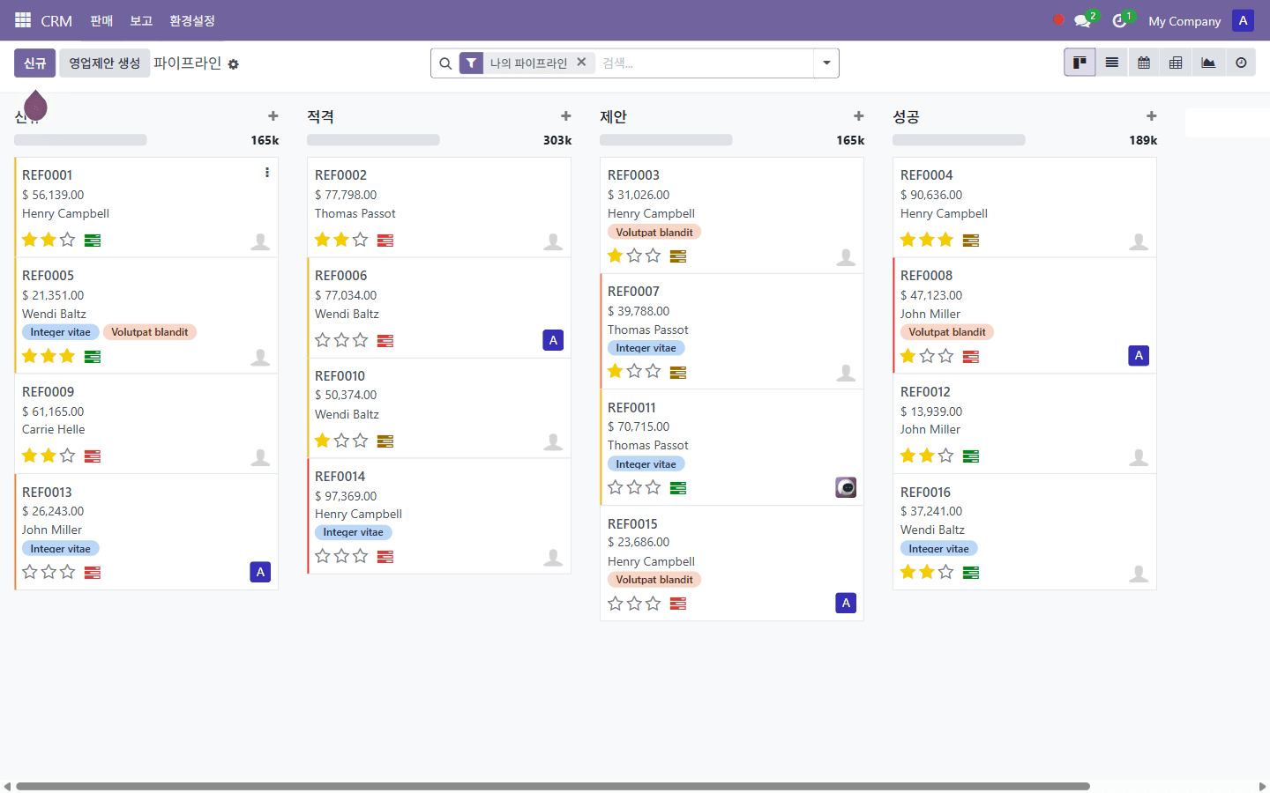Open pipeline settings via the gear icon
Image resolution: width=1270 pixels, height=793 pixels.
[x=233, y=63]
